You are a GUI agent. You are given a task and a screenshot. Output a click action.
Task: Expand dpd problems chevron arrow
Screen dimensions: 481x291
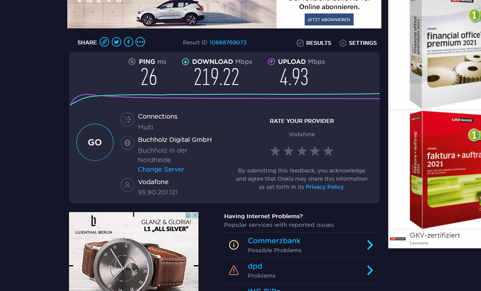(370, 270)
